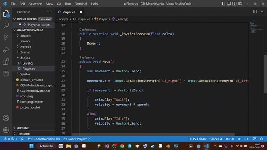
Task: Open GD-Metroidvania.sln in the explorer tree
Action: pyautogui.click(x=35, y=91)
